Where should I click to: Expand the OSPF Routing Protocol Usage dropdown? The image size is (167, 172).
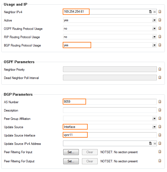point(154,28)
